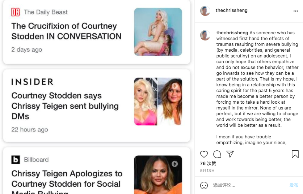Click thechrissheng username in caption
Image resolution: width=303 pixels, height=194 pixels.
click(232, 33)
